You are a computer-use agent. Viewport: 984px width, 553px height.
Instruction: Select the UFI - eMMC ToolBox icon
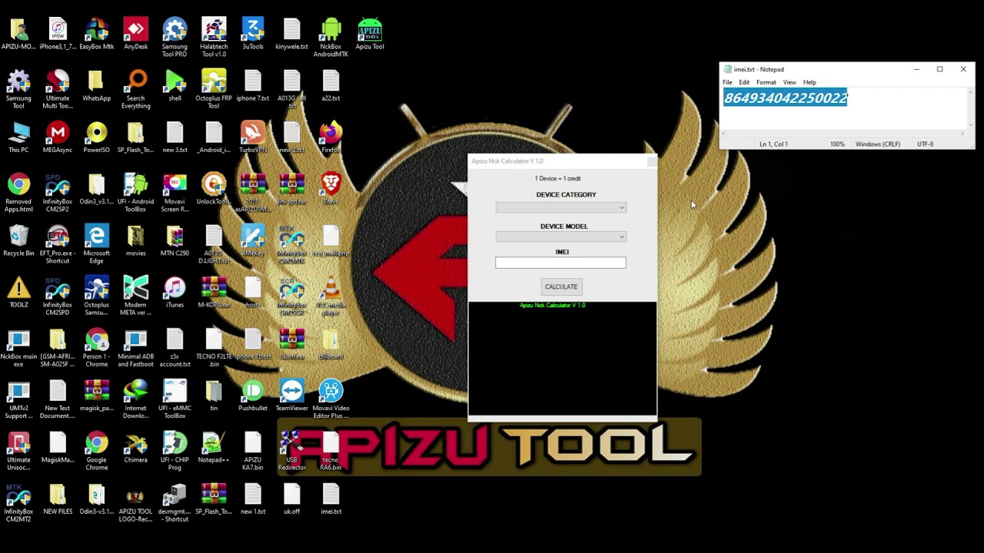click(x=175, y=399)
